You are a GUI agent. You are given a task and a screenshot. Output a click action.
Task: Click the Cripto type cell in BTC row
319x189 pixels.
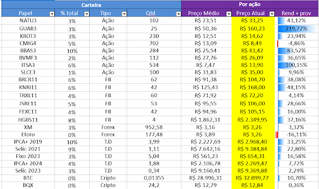pyautogui.click(x=108, y=178)
